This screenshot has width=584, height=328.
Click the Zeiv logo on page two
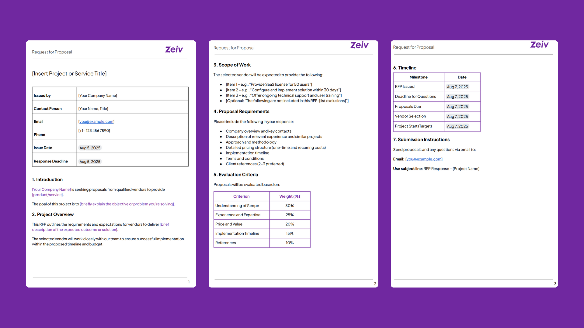point(359,45)
